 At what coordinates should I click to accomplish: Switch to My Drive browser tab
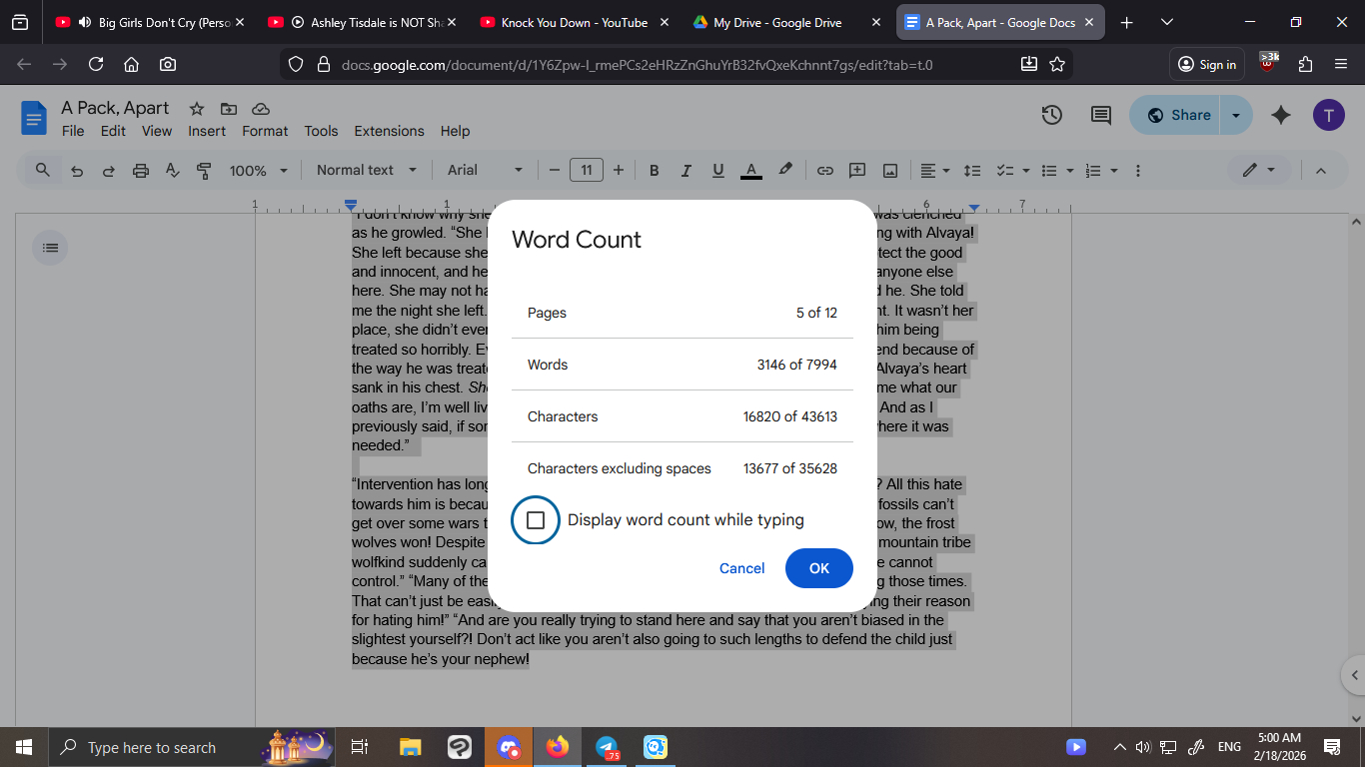point(776,22)
